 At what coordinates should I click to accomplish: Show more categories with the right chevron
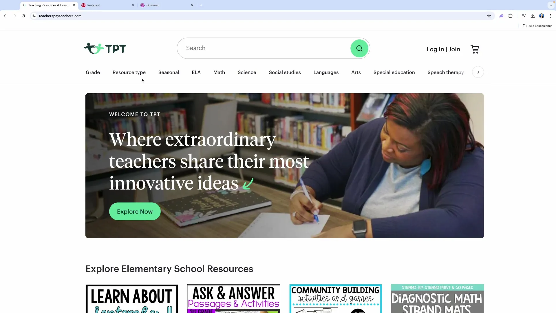(478, 72)
